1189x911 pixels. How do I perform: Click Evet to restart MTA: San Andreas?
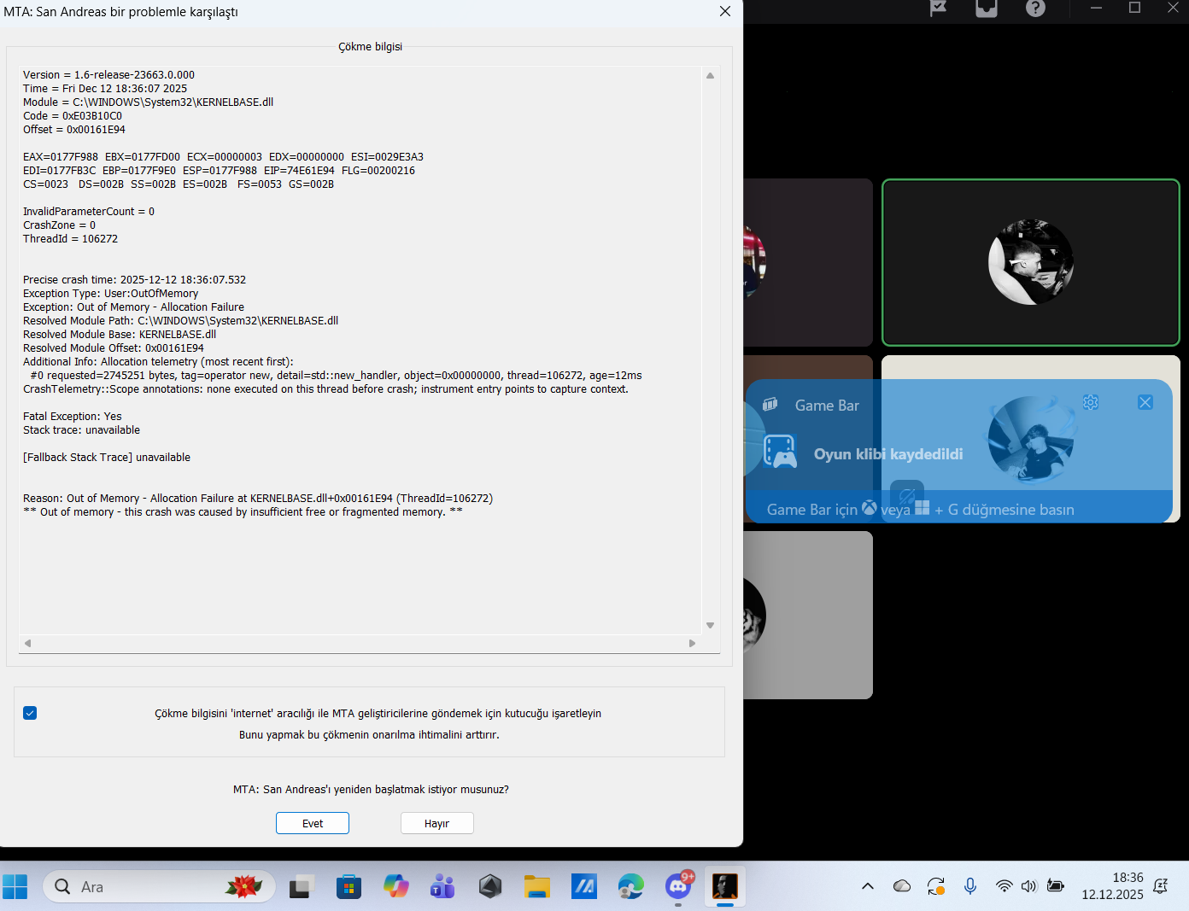click(313, 823)
